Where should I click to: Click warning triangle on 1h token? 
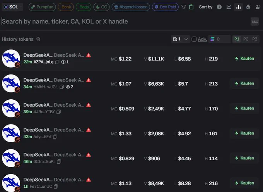[x=89, y=180]
